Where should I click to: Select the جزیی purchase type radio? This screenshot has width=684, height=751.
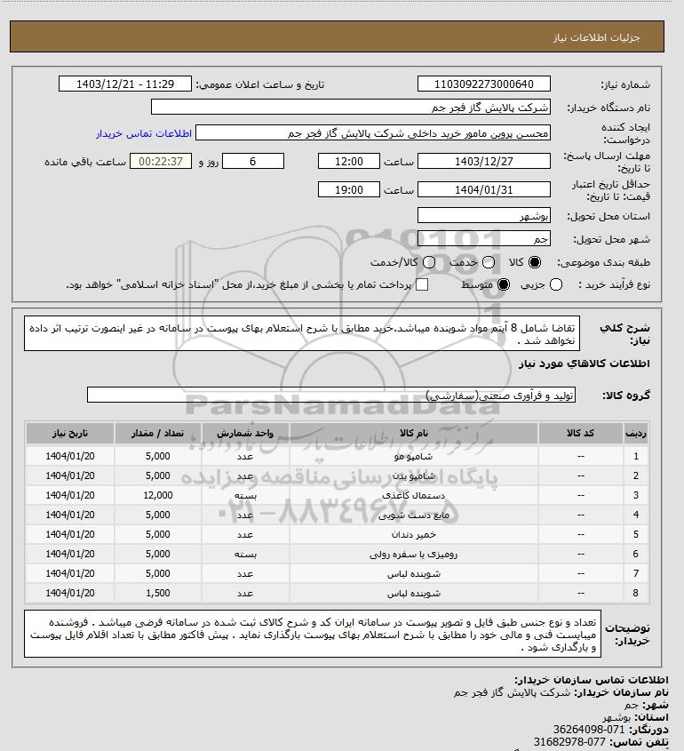click(556, 285)
